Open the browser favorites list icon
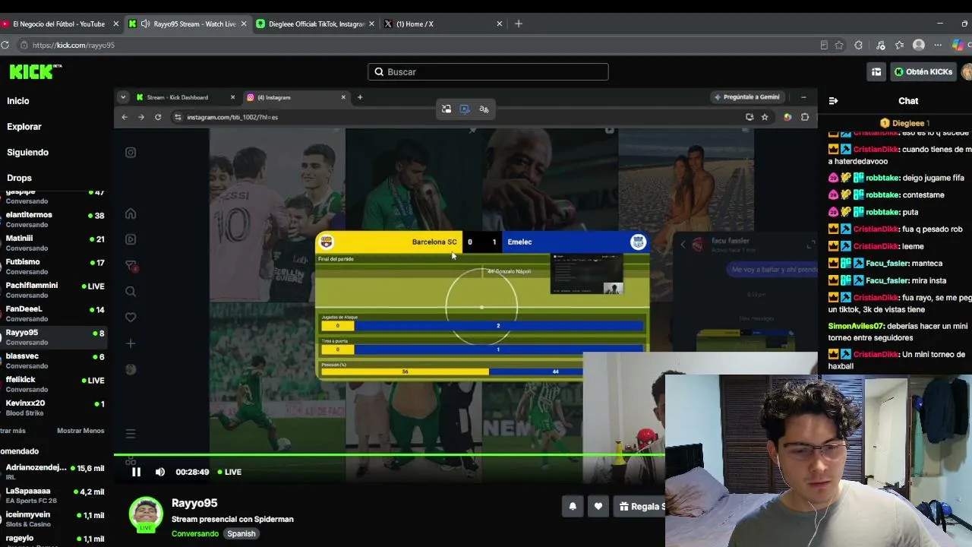 (x=899, y=45)
